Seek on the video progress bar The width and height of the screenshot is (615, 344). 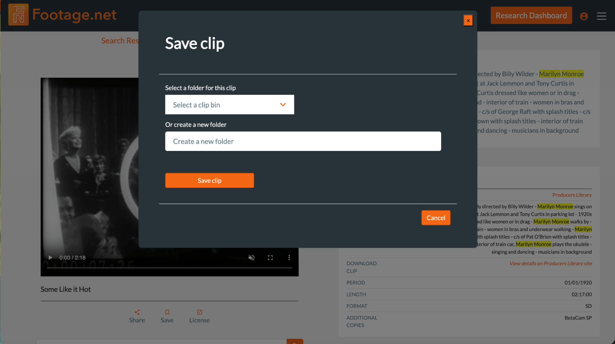170,268
